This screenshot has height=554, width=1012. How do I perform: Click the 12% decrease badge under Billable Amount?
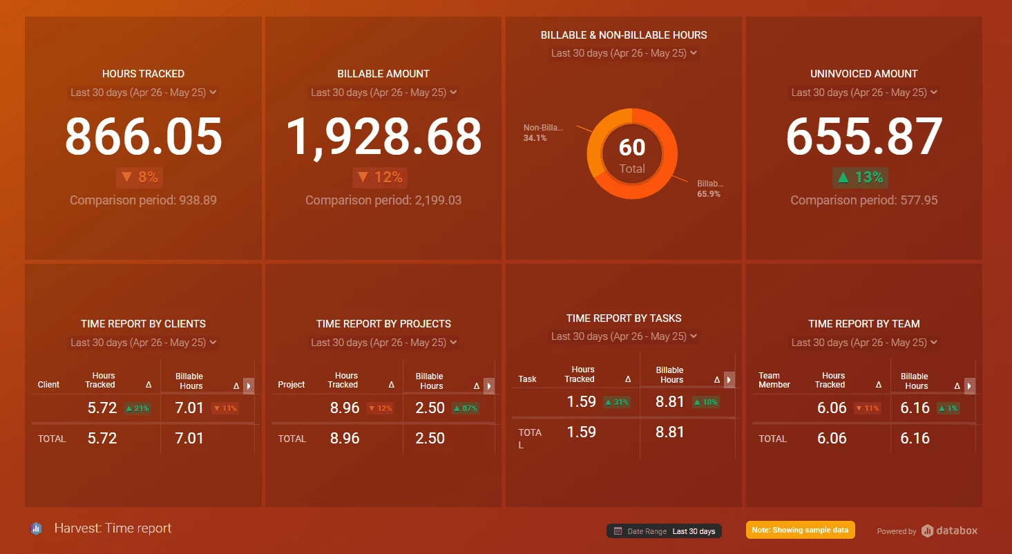pyautogui.click(x=380, y=178)
